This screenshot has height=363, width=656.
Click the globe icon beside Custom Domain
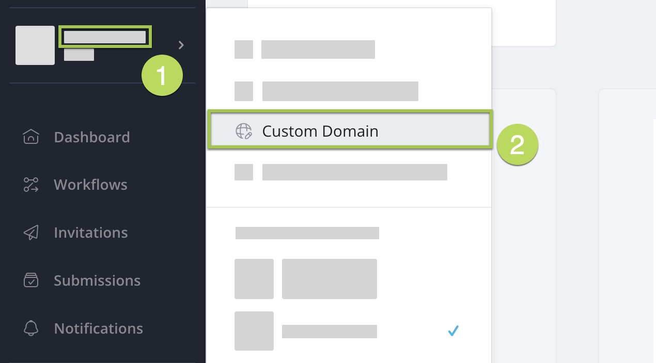244,131
